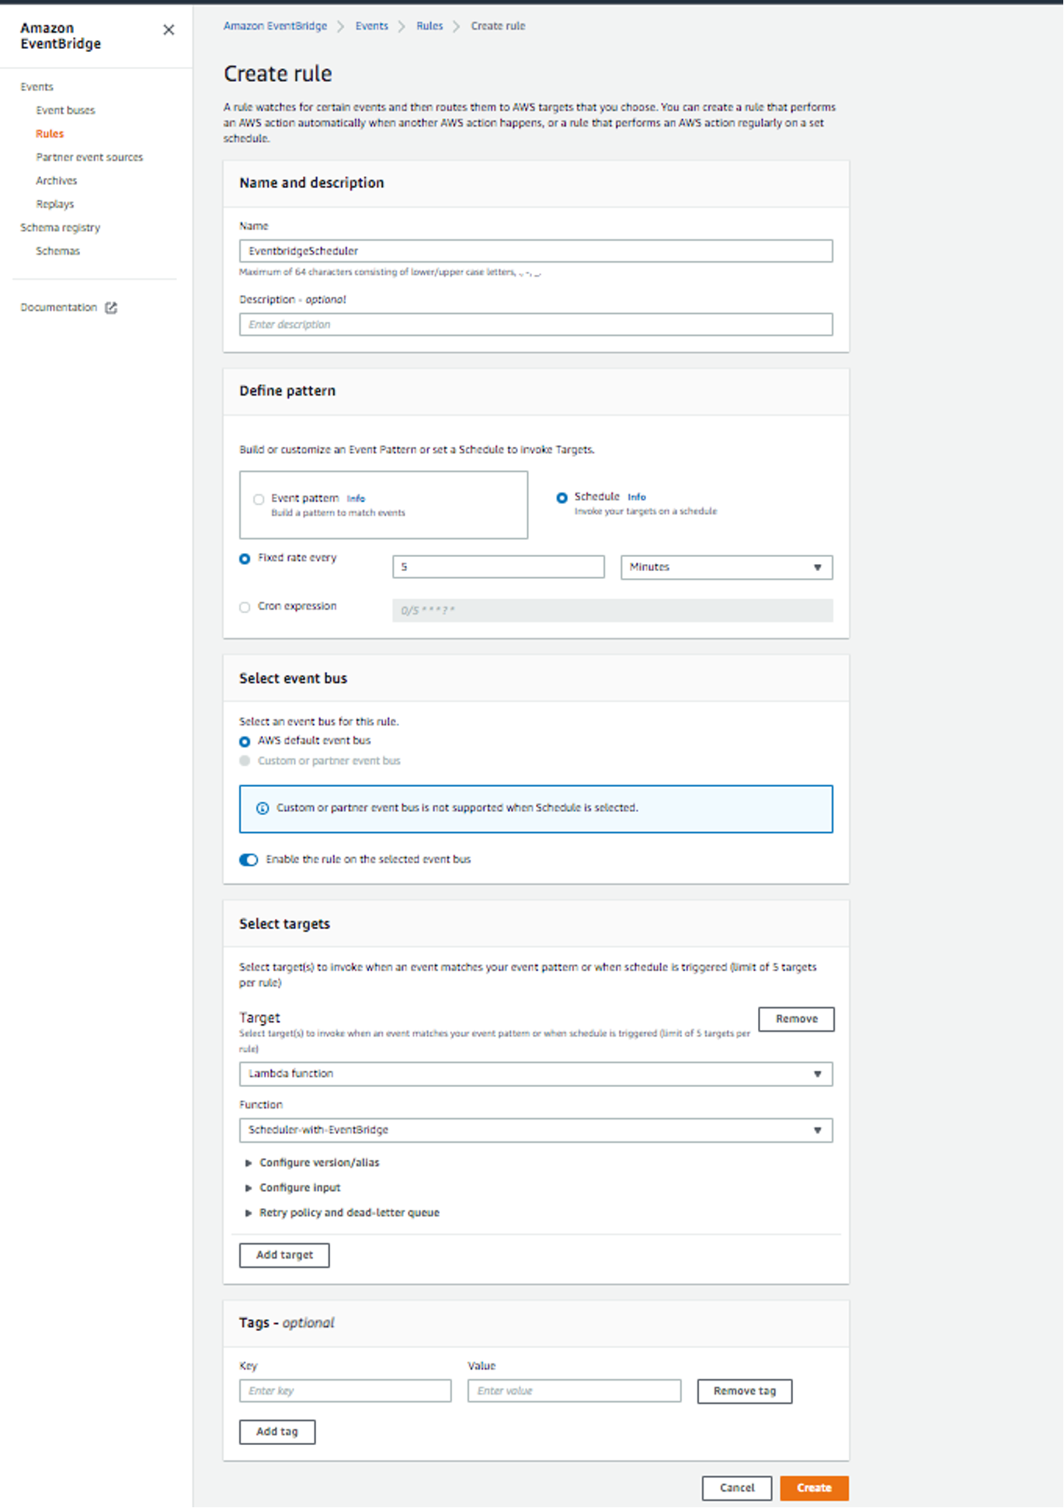Toggle Enable the rule on selected event bus
The height and width of the screenshot is (1508, 1064).
249,859
